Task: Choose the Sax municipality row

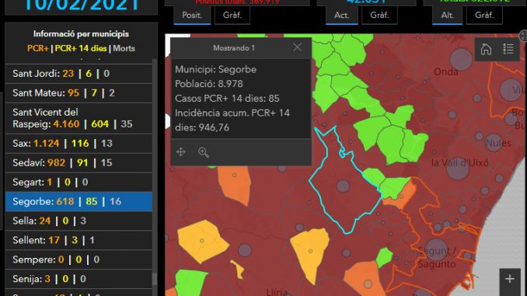Action: click(x=79, y=144)
